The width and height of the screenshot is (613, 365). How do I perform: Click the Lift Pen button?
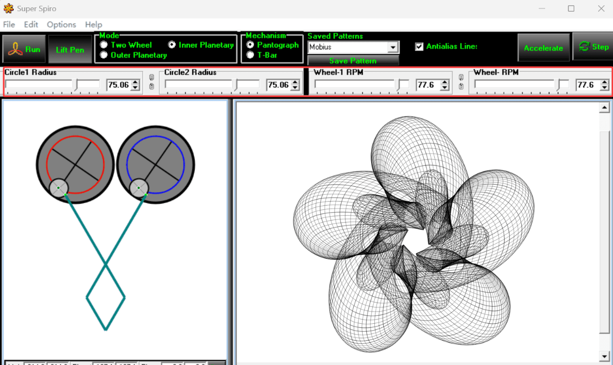70,50
